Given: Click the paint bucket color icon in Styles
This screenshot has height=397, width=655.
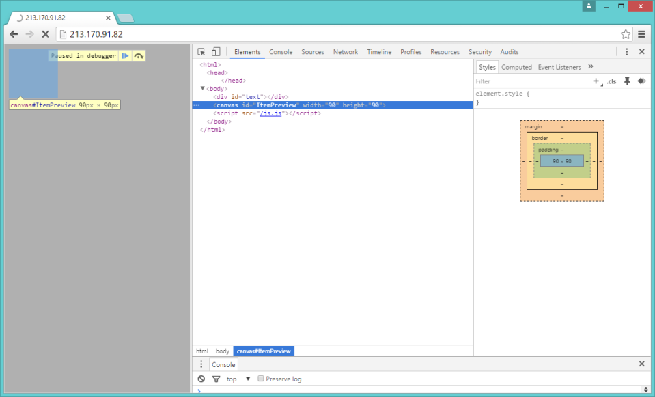Looking at the screenshot, I should click(x=641, y=81).
